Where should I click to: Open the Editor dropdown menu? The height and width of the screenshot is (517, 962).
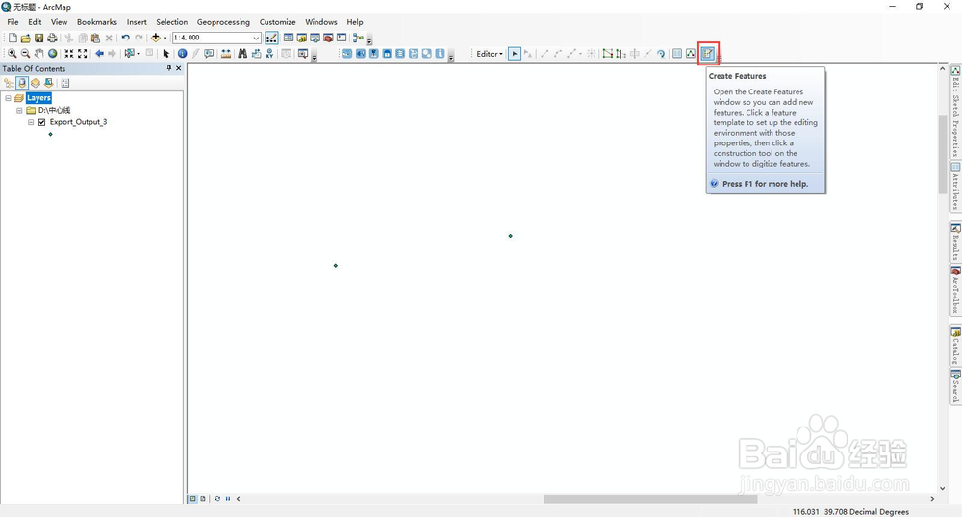(x=490, y=54)
